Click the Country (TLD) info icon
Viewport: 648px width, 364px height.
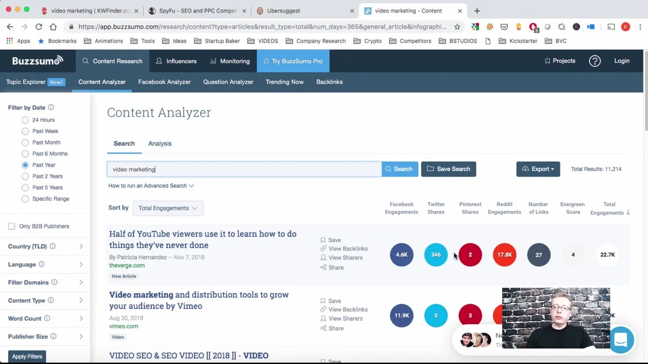pos(53,246)
